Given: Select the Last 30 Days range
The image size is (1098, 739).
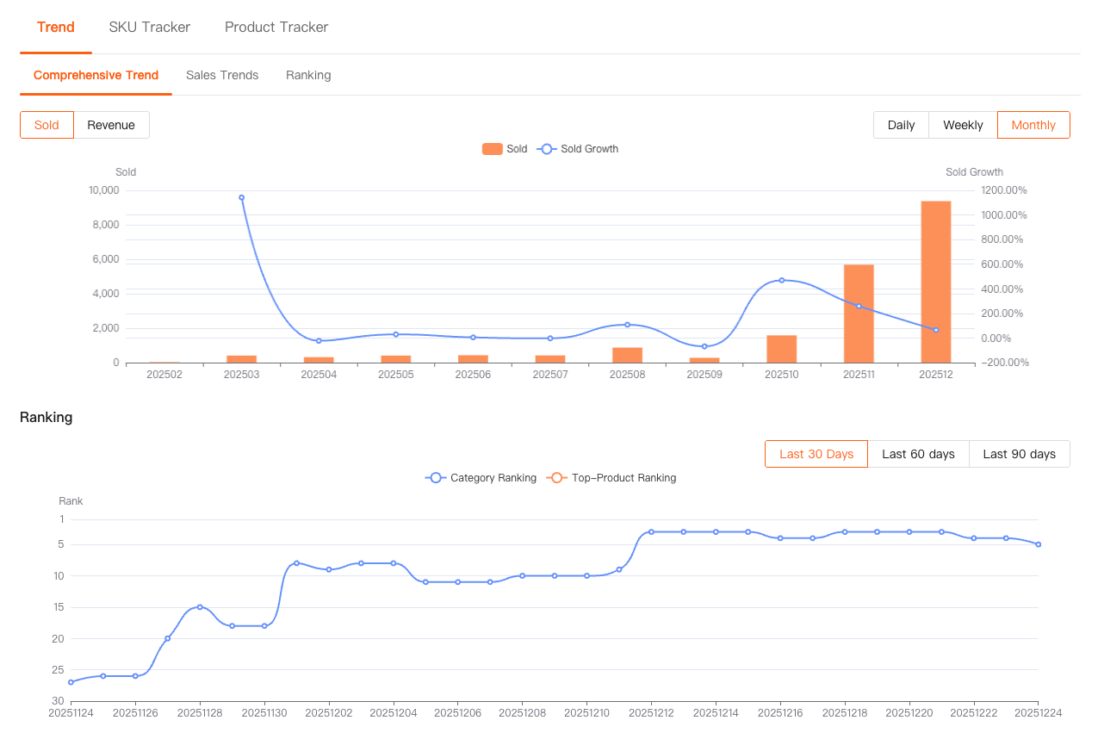Looking at the screenshot, I should click(x=816, y=454).
